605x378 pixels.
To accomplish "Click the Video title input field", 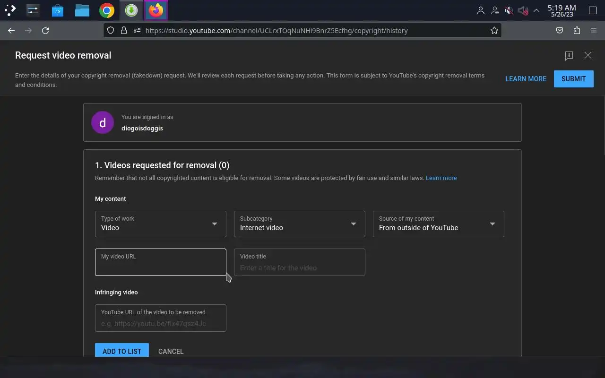I will tap(300, 262).
